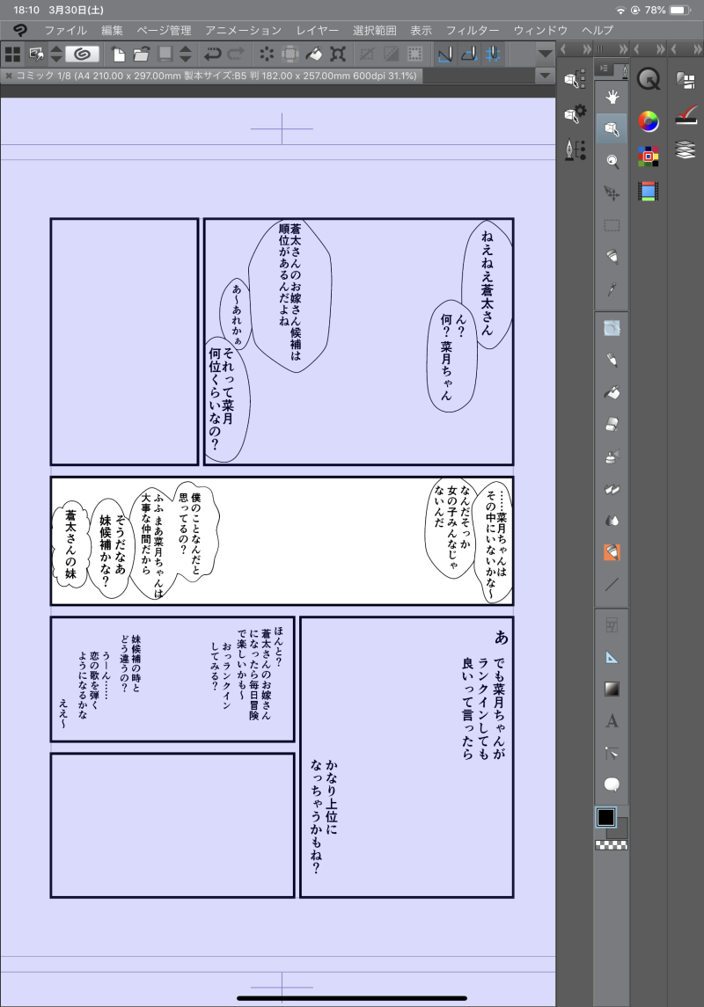Click the Show selection border icon
The image size is (704, 1007).
coord(415,54)
